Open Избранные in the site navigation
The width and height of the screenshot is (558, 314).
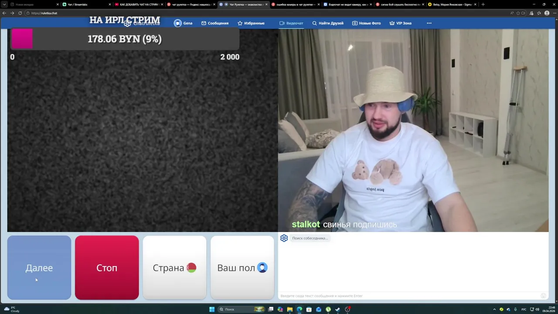[x=251, y=23]
